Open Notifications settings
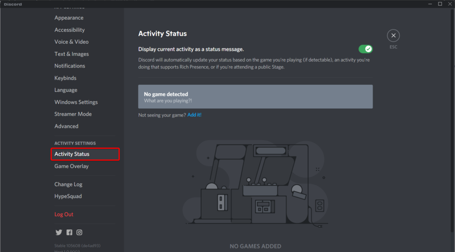 [x=70, y=66]
